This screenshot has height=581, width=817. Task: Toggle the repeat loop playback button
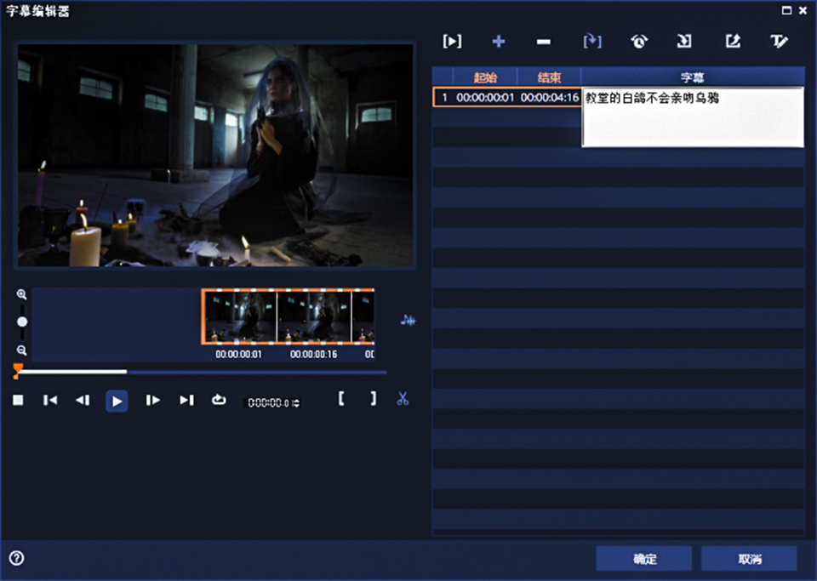pos(219,400)
